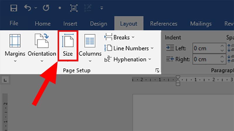Screen dimensions: 234x131
Task: Click the Hyphenation label
Action: tap(130, 59)
